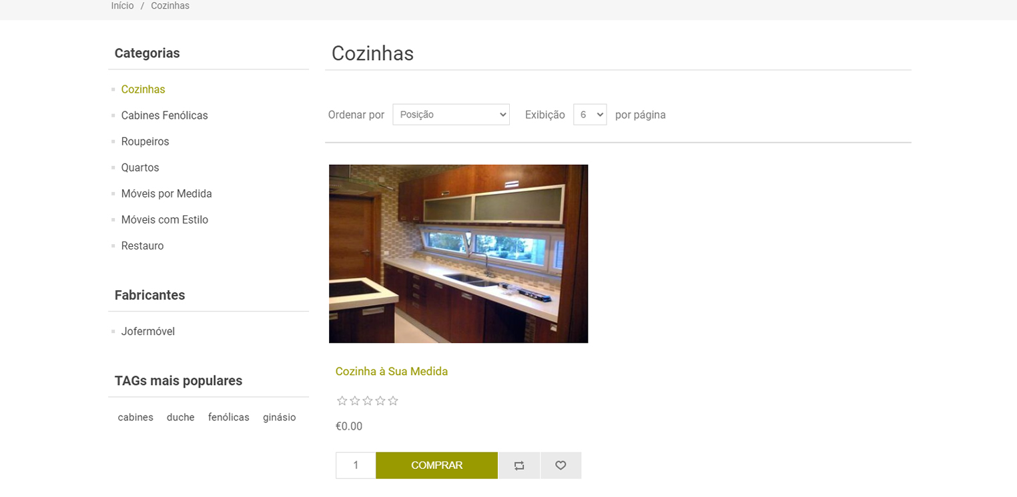Go to Quartos category
The height and width of the screenshot is (497, 1017).
140,167
